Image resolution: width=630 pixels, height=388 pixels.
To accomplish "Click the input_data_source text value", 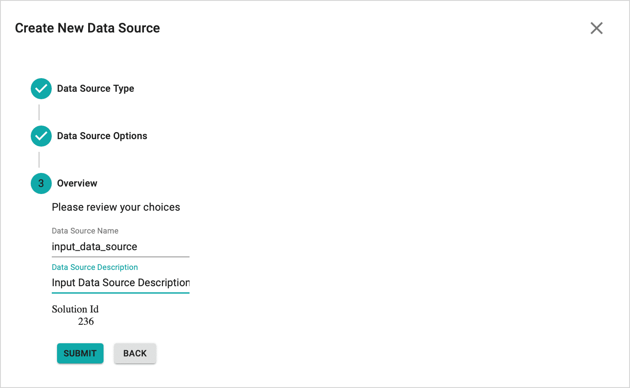I will tap(95, 247).
